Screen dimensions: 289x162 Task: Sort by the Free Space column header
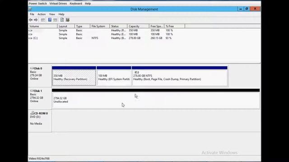click(157, 26)
